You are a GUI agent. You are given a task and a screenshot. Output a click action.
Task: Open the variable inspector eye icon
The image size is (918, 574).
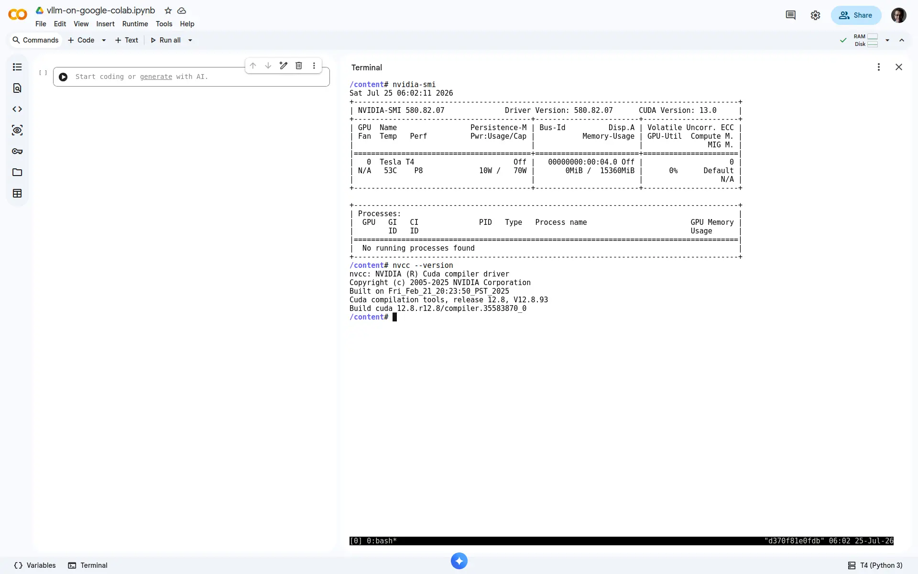pos(17,130)
